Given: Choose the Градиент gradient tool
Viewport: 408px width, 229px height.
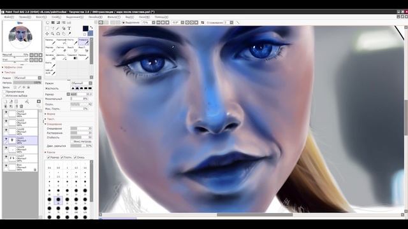Looking at the screenshot, I should click(x=73, y=57).
